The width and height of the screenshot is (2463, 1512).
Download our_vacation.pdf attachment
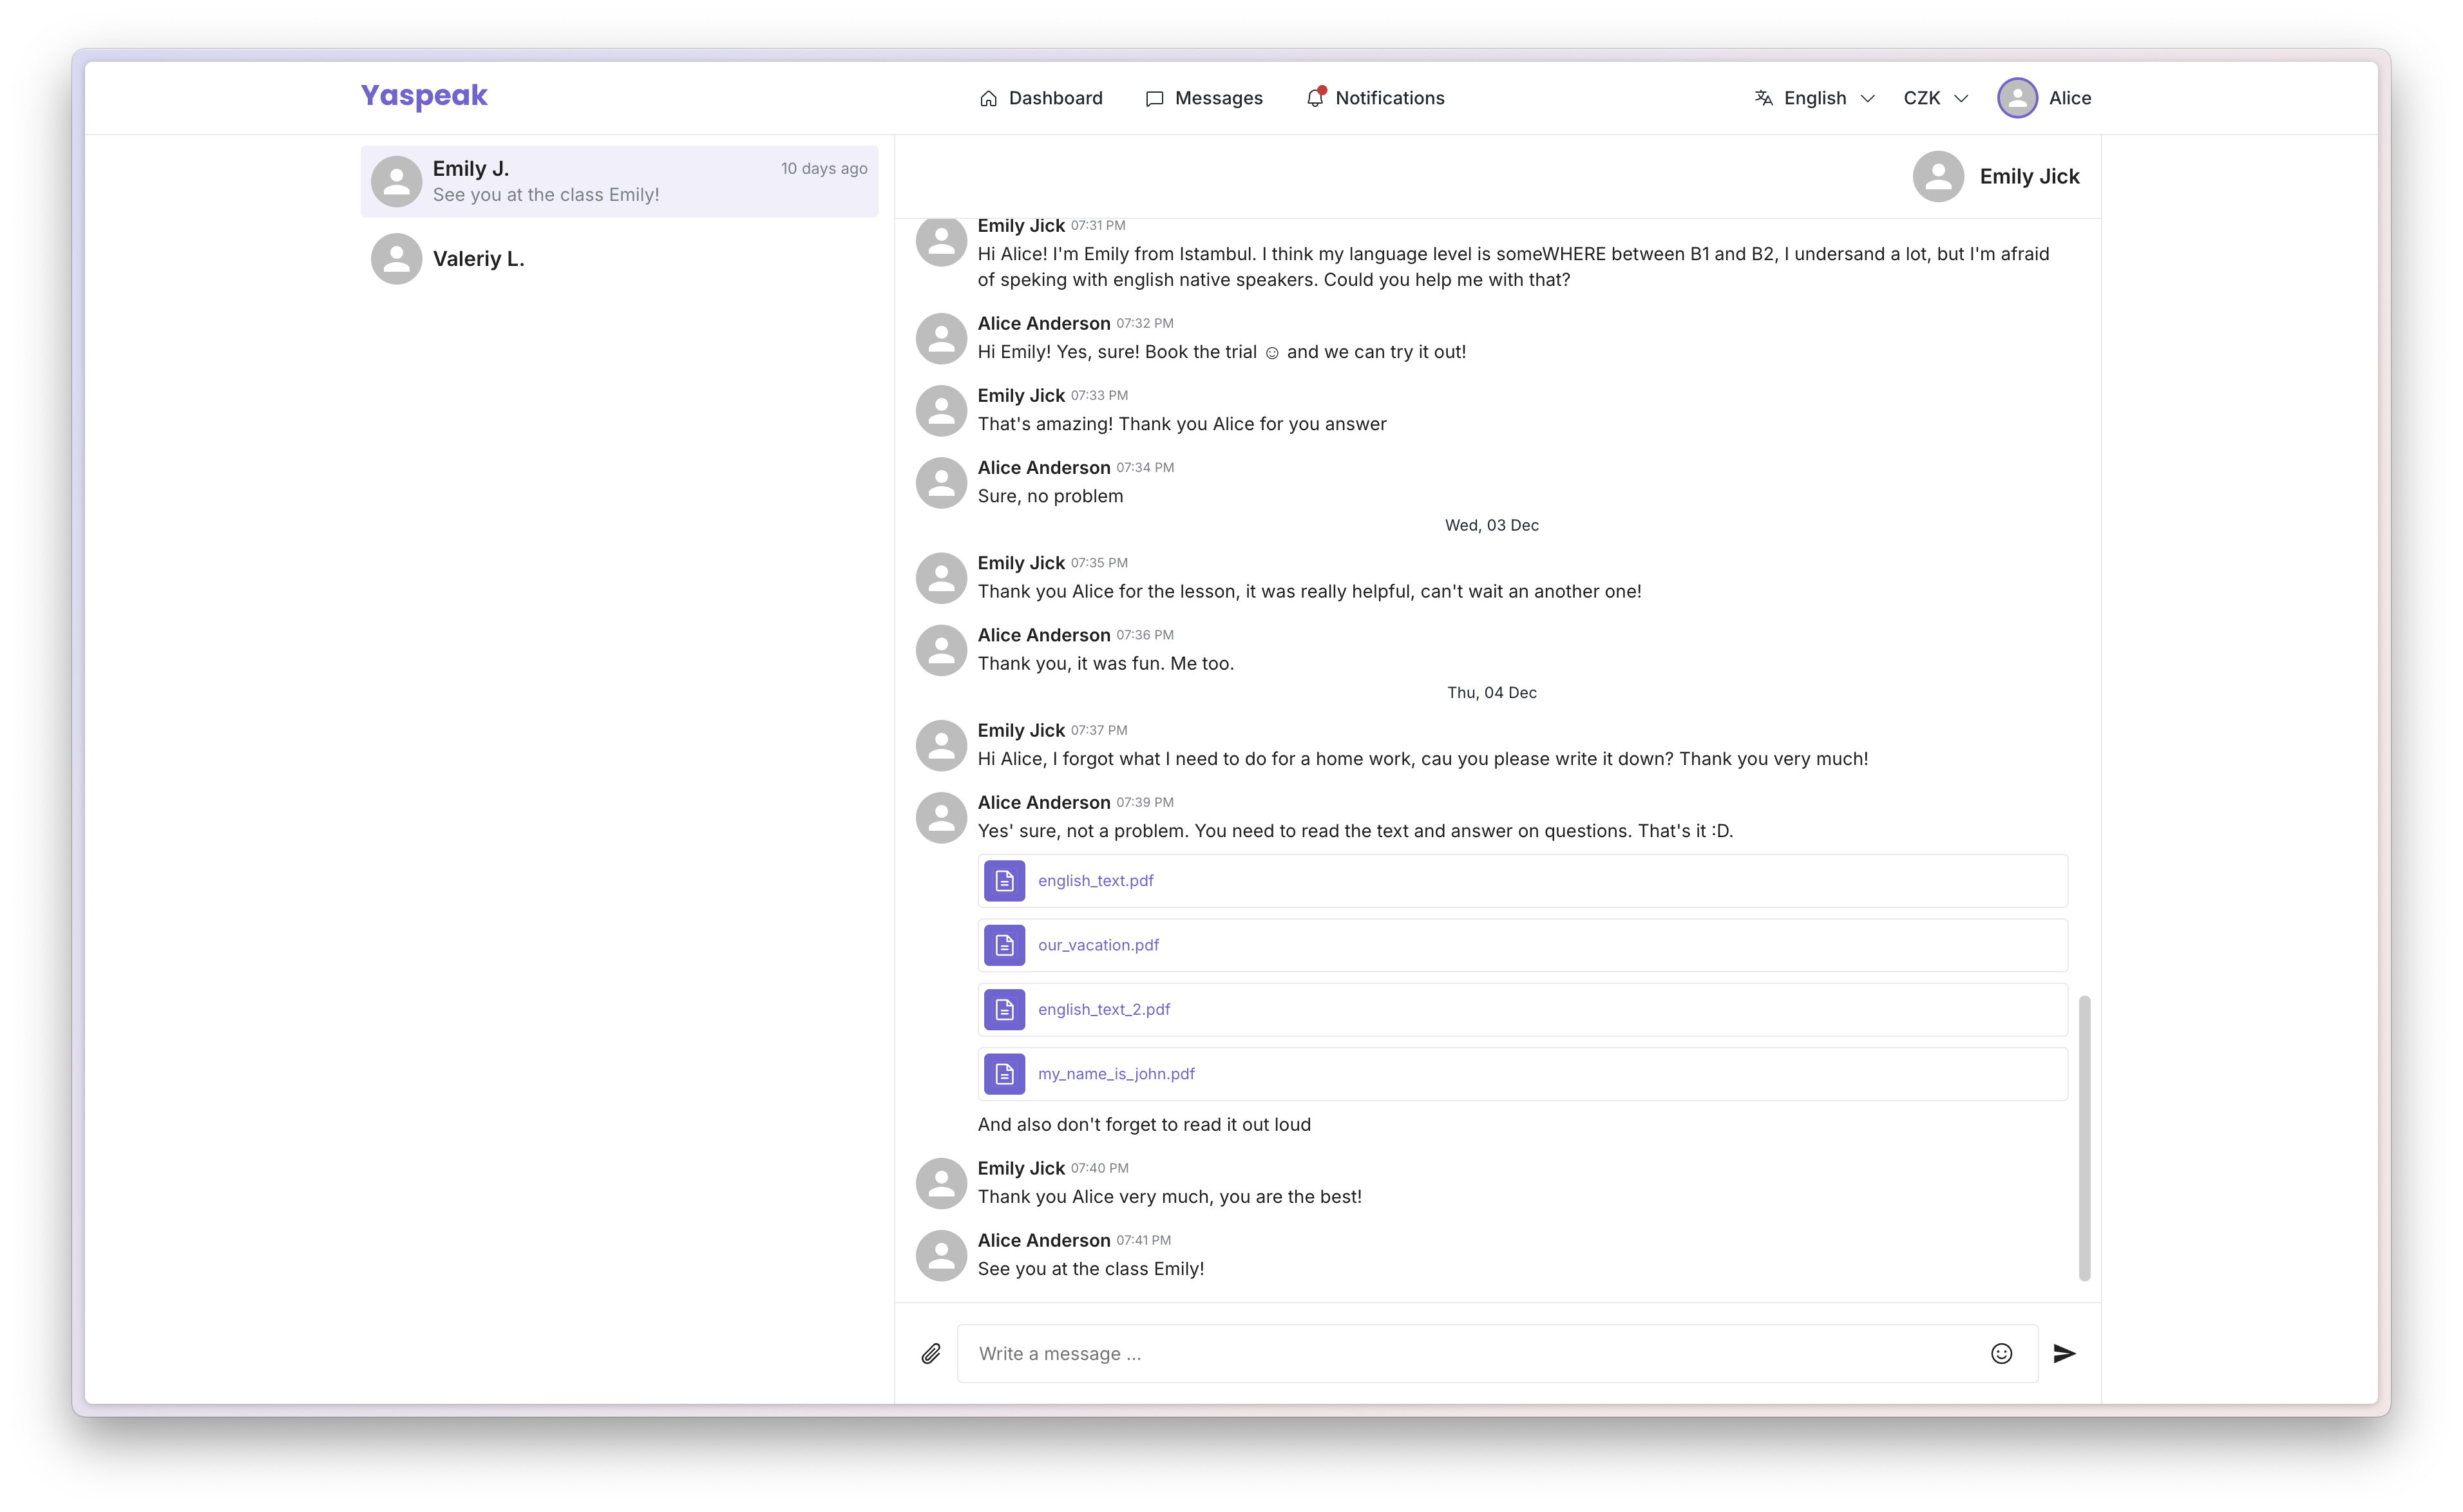1097,945
